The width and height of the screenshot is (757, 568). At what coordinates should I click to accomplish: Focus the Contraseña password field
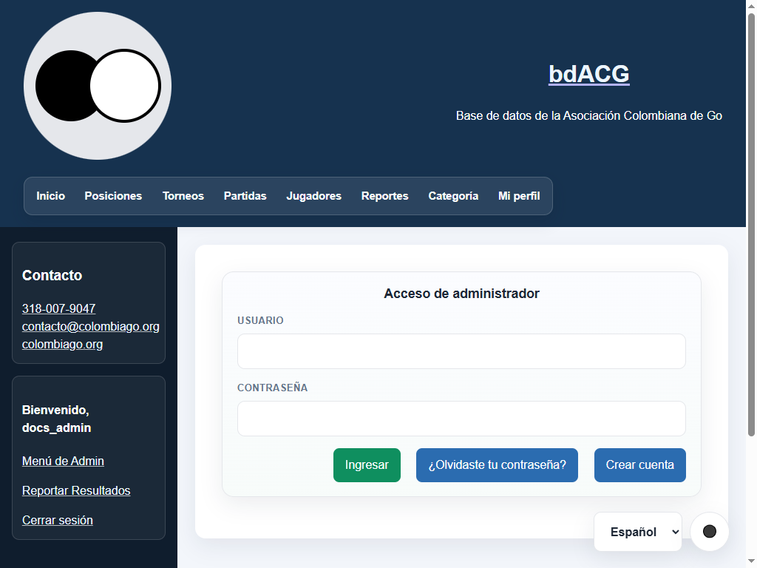(x=461, y=419)
